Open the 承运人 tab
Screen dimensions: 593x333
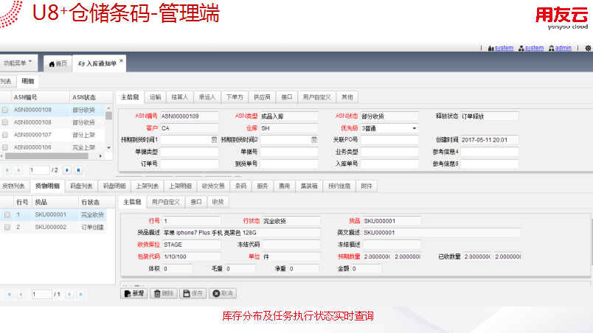click(x=207, y=97)
